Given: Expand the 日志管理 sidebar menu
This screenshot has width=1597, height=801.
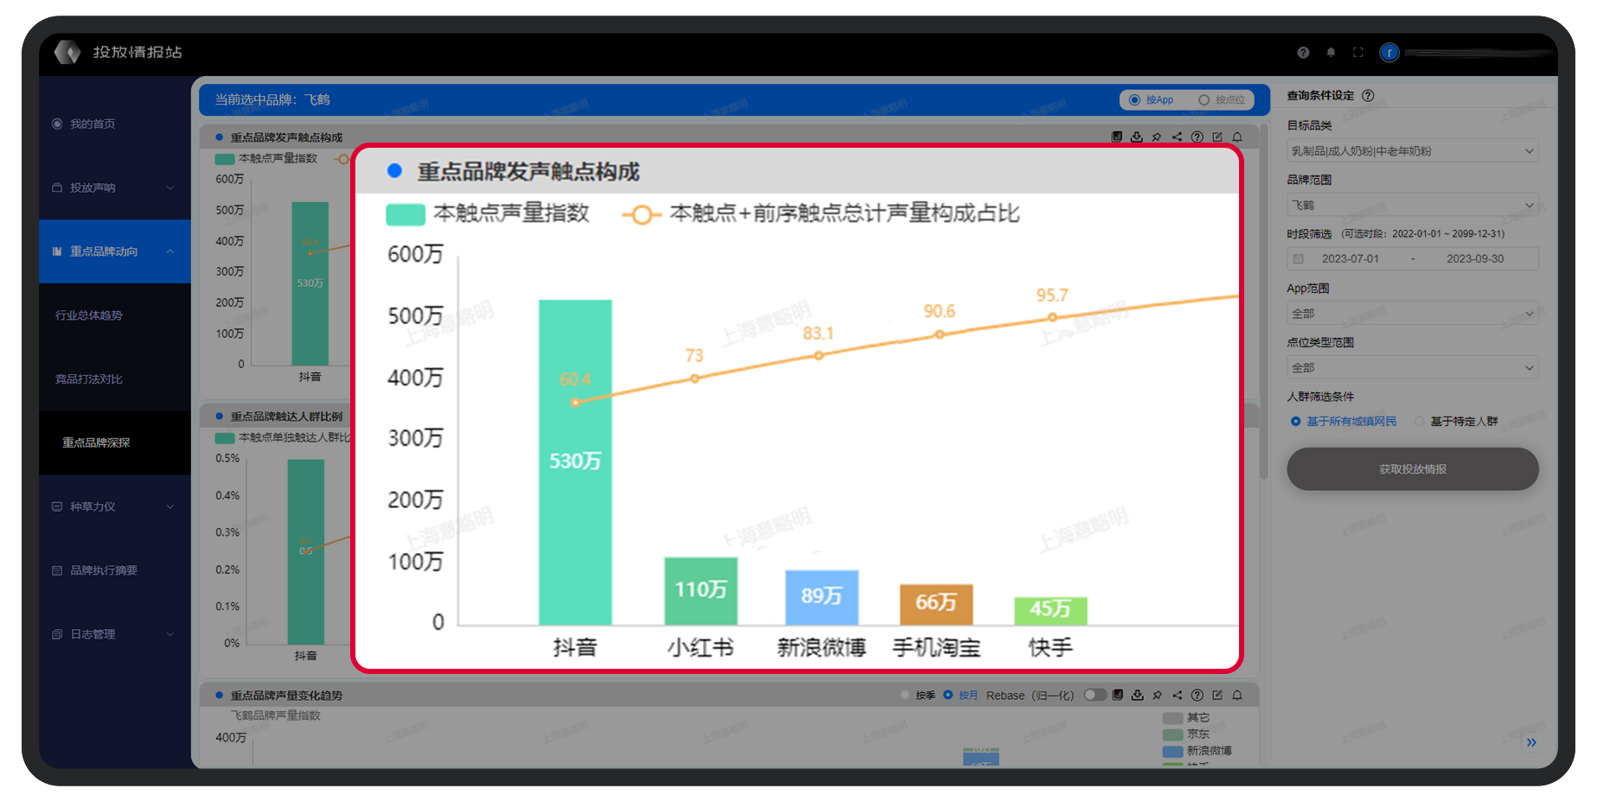Looking at the screenshot, I should (x=115, y=634).
